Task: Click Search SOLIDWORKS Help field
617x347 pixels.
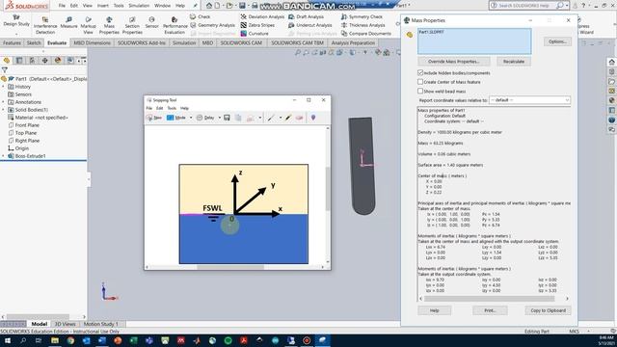Action: (525, 6)
